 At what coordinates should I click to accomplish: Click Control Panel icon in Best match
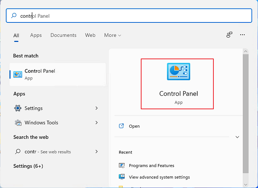click(17, 74)
